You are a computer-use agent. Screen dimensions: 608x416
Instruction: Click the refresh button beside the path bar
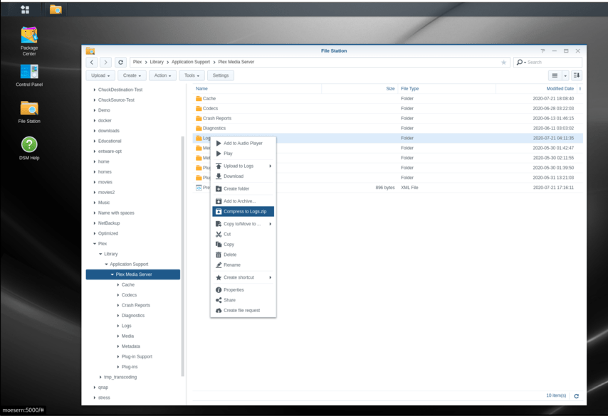[x=120, y=62]
